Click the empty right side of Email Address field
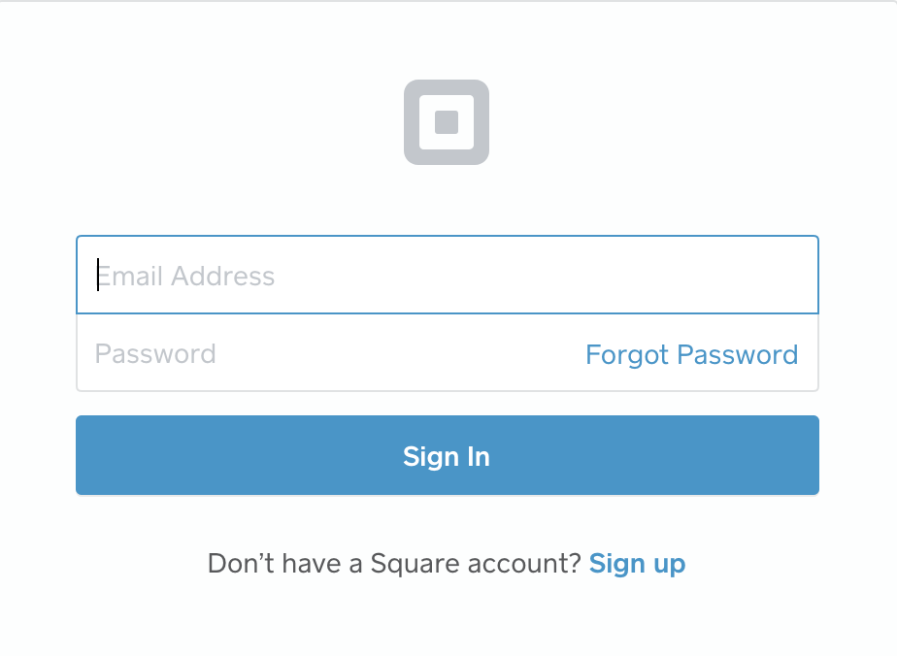The width and height of the screenshot is (897, 656). [x=629, y=275]
